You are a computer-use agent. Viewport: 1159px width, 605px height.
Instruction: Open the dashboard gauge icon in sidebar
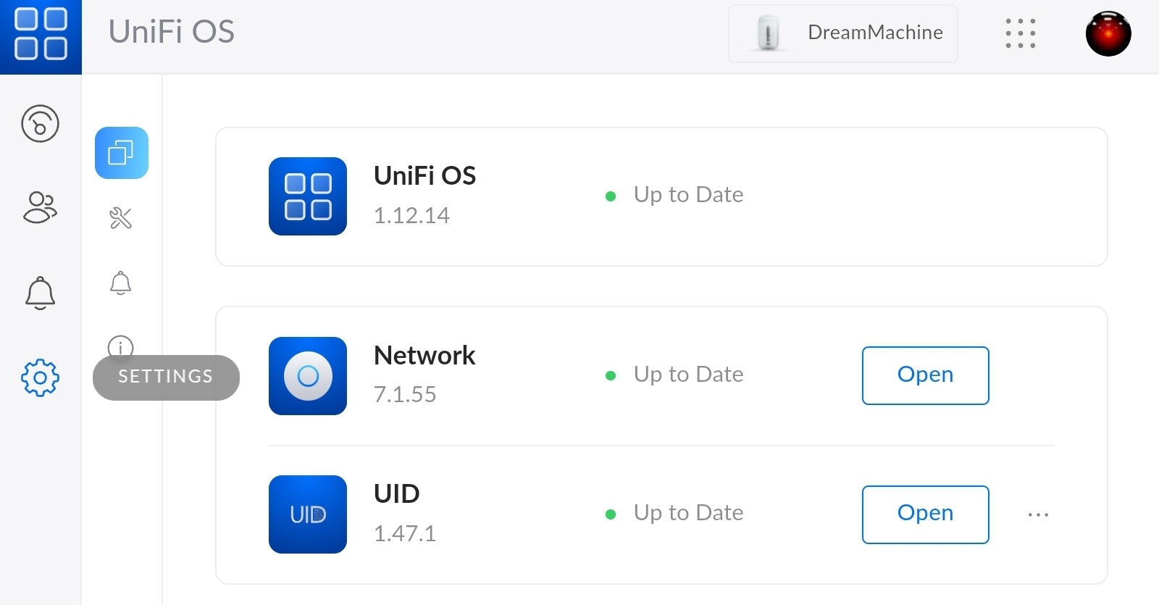(x=40, y=124)
